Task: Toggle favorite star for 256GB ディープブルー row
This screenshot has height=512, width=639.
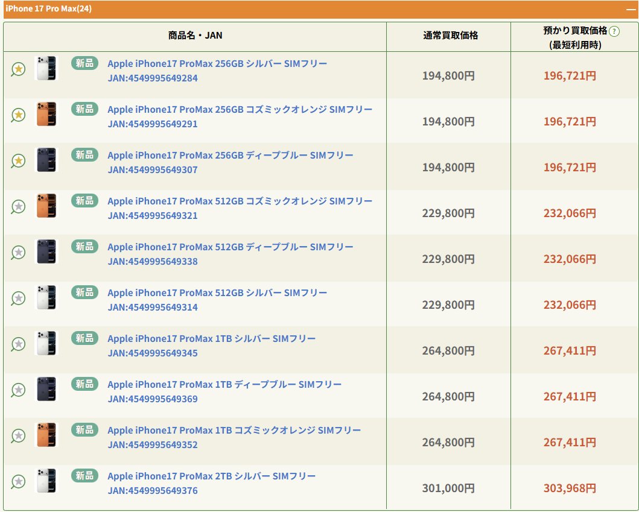Action: tap(18, 160)
